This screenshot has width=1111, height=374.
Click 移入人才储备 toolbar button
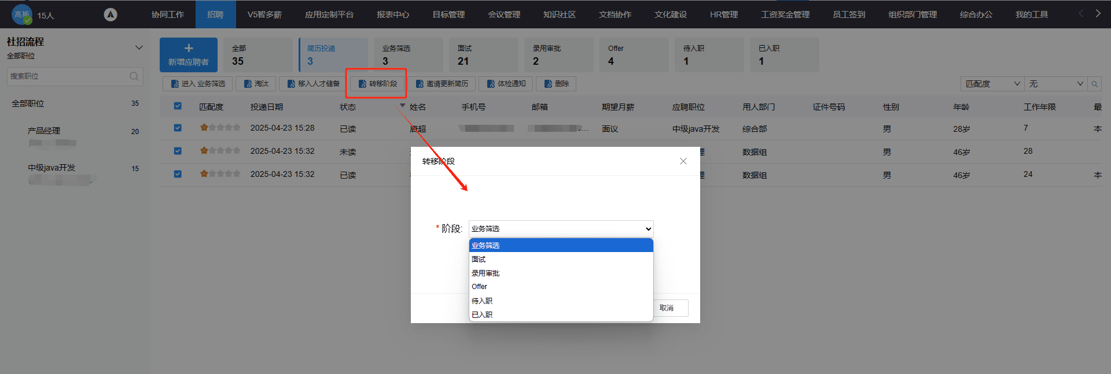(313, 84)
